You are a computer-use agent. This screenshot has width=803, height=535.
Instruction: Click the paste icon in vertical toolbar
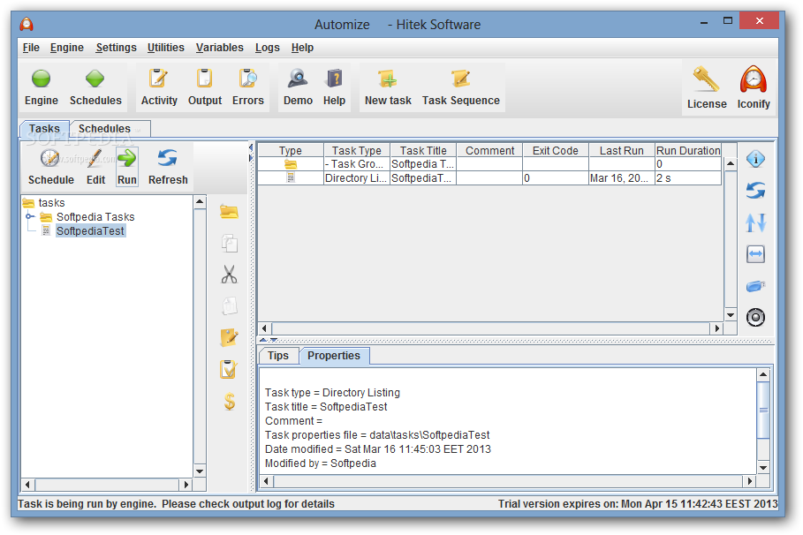229,306
